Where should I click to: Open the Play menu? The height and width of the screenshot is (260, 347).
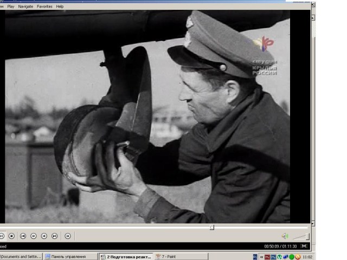[11, 6]
